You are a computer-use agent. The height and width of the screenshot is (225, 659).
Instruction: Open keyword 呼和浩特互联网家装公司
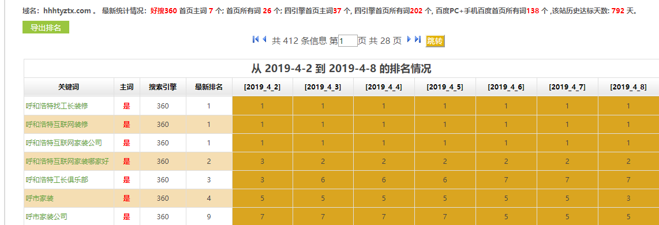[63, 143]
